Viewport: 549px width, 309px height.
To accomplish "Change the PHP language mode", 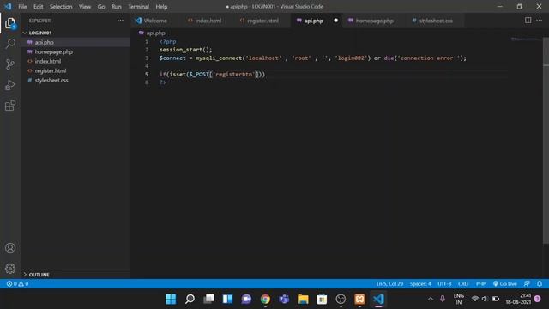I will [480, 283].
